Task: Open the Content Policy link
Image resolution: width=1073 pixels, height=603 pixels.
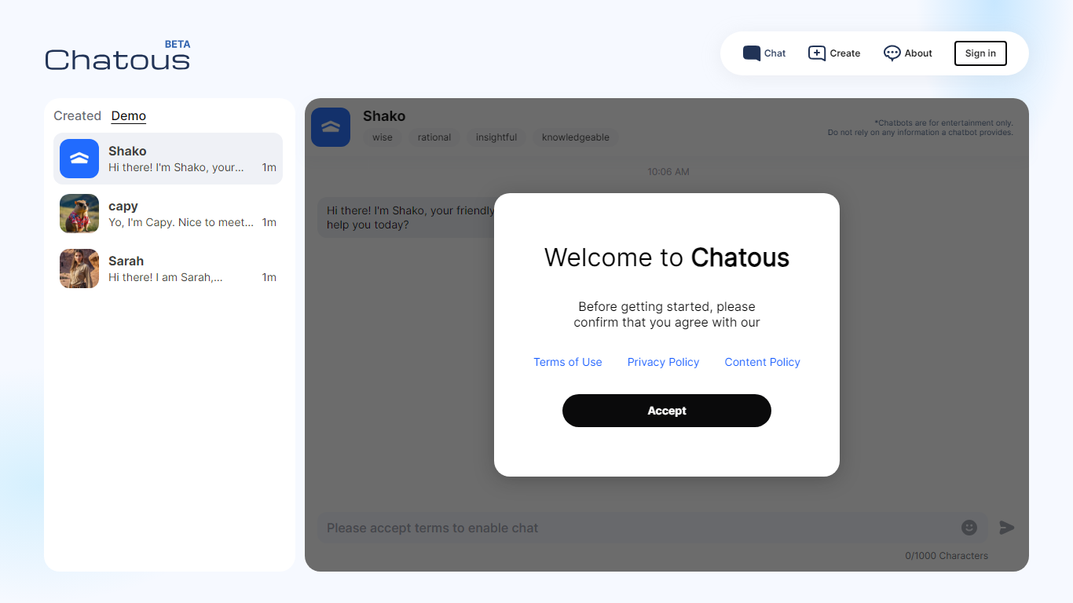Action: coord(762,362)
